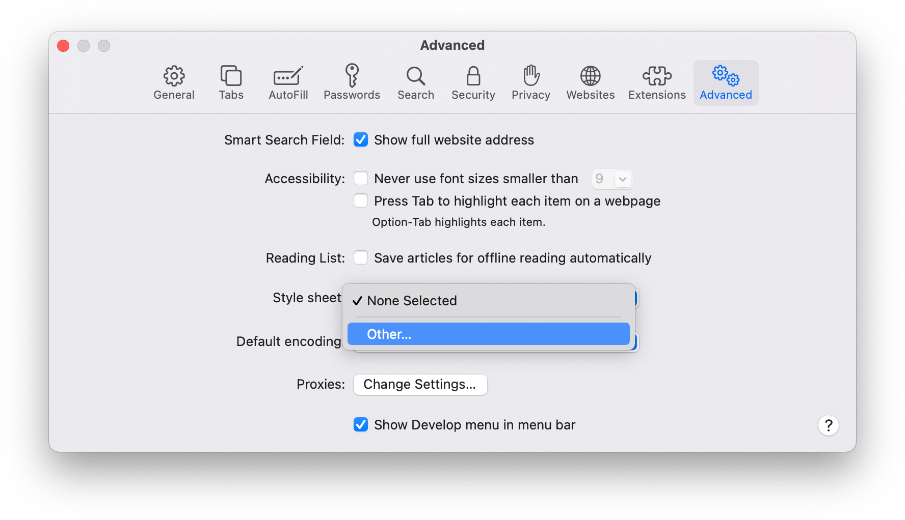
Task: Open the Passwords preferences pane
Action: tap(352, 83)
